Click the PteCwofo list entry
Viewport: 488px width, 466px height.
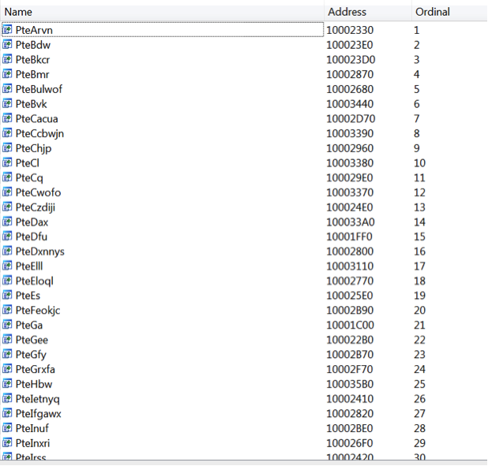[38, 192]
